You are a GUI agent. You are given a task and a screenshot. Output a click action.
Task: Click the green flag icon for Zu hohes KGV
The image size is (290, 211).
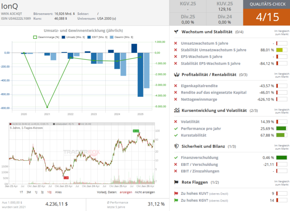176,200
